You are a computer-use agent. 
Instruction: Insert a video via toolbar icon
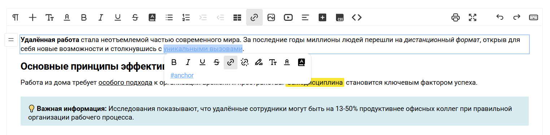[x=288, y=17]
